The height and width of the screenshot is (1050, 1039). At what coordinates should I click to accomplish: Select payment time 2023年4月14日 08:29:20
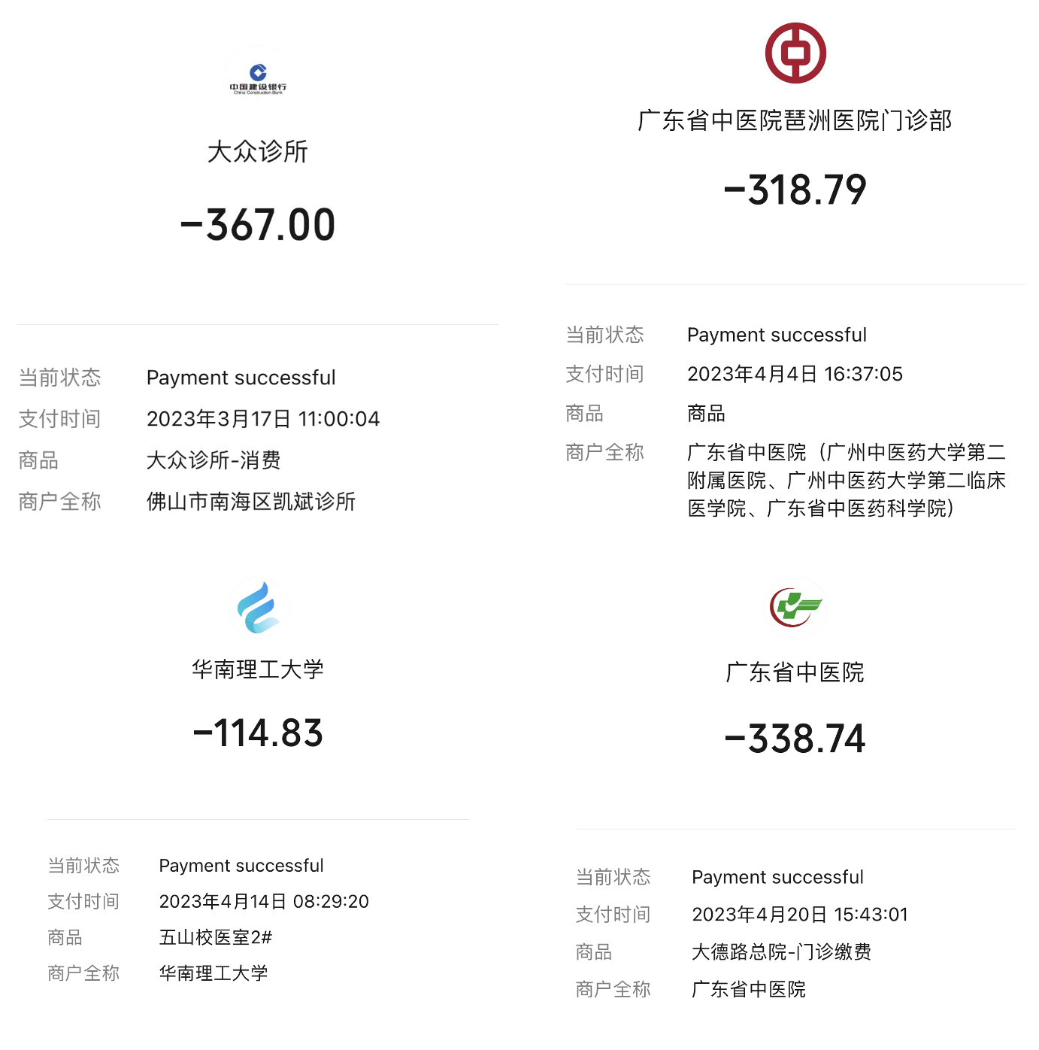pyautogui.click(x=264, y=901)
